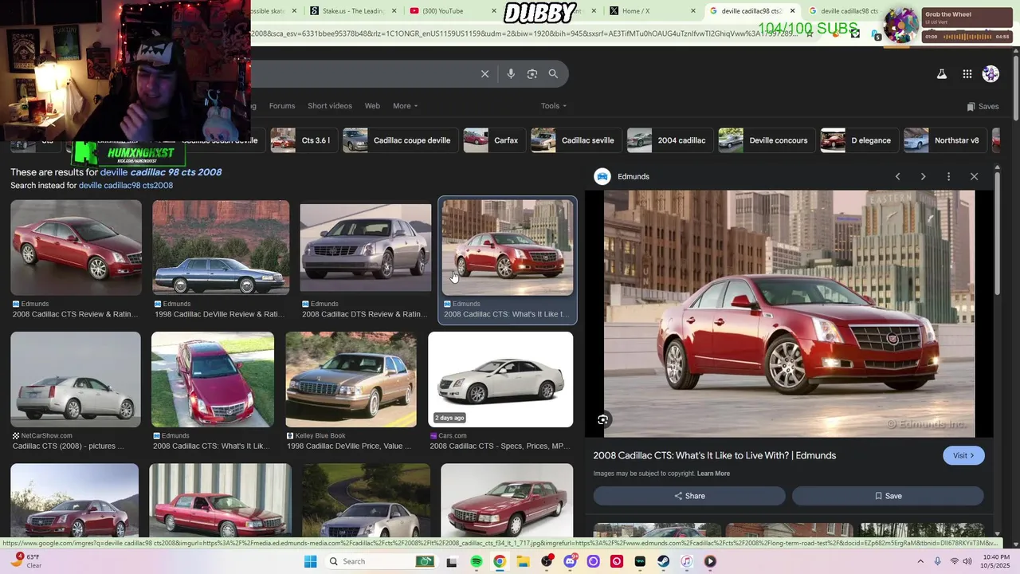Image resolution: width=1020 pixels, height=574 pixels.
Task: Click the magnifying glass search icon
Action: pos(553,74)
